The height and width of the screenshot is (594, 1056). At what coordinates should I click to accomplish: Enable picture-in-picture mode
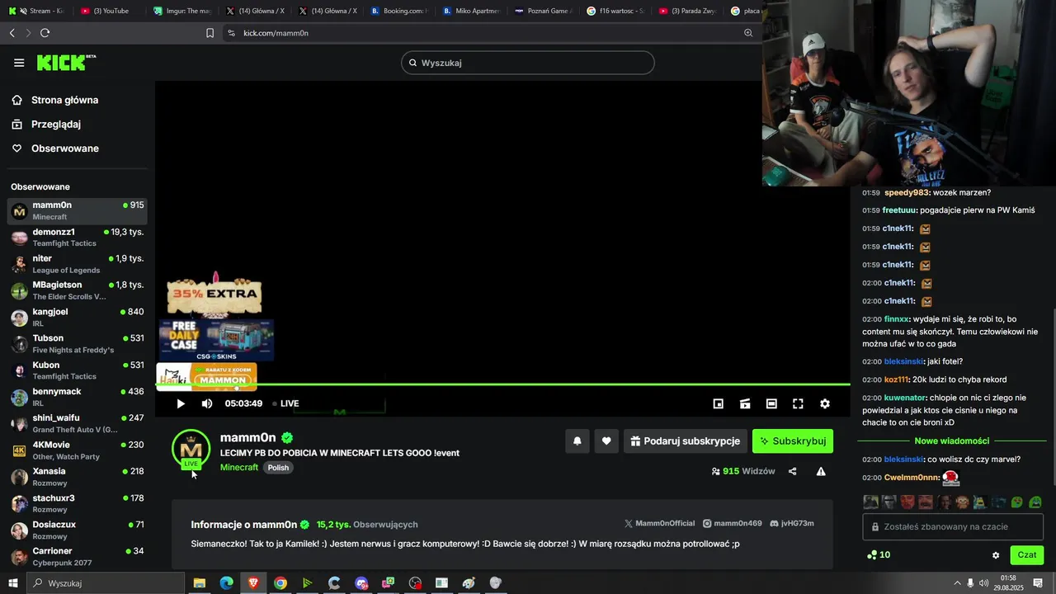tap(719, 403)
